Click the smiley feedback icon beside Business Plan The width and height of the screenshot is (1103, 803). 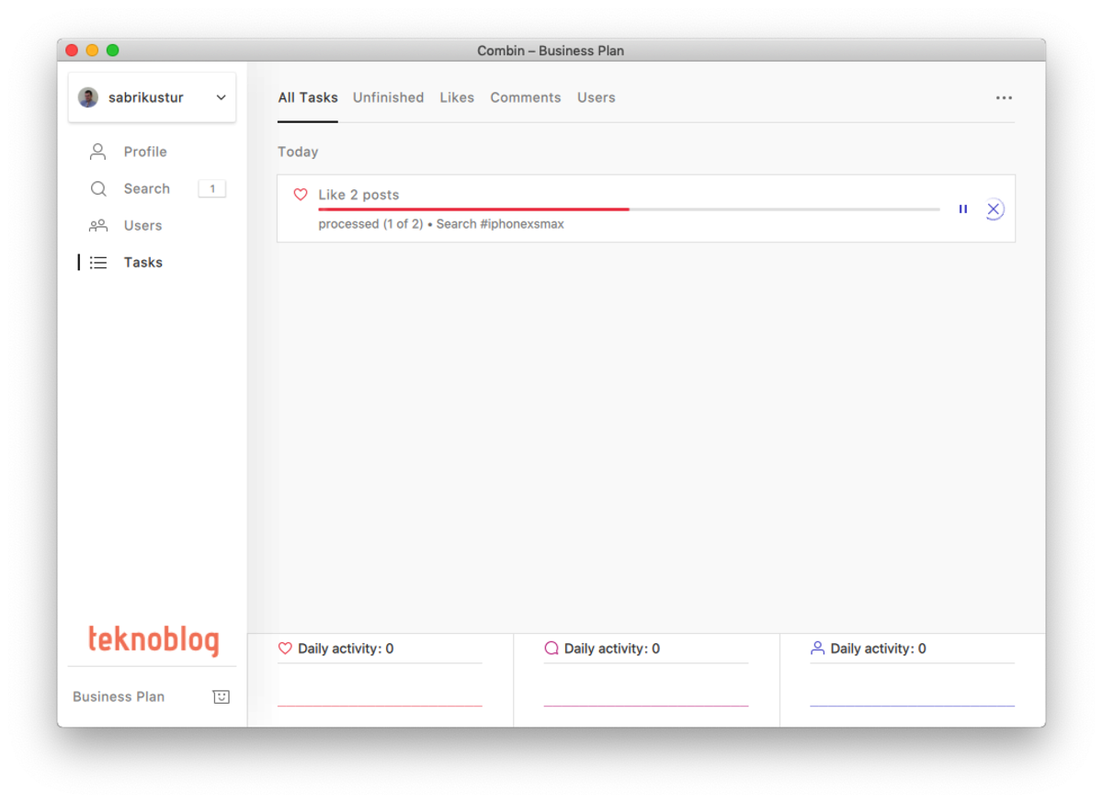click(221, 696)
